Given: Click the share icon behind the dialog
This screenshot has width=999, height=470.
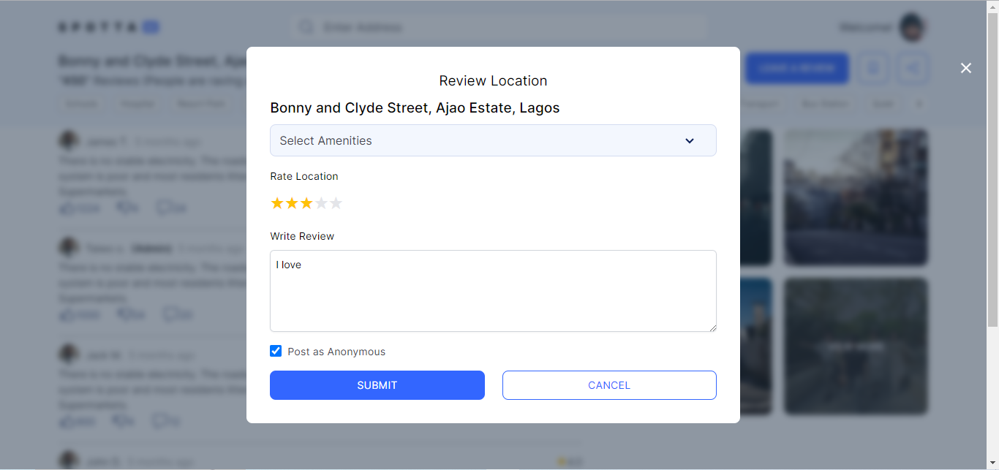Looking at the screenshot, I should point(913,68).
